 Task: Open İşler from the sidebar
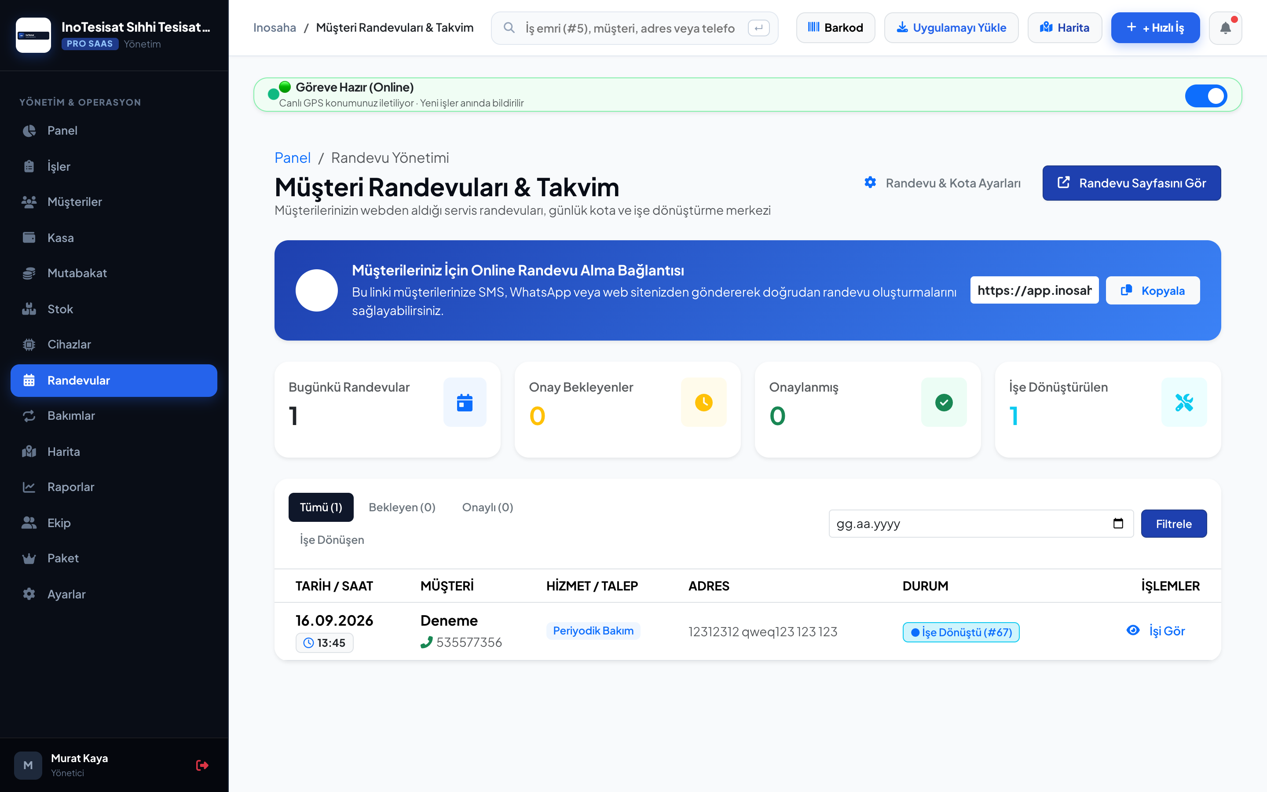tap(114, 166)
